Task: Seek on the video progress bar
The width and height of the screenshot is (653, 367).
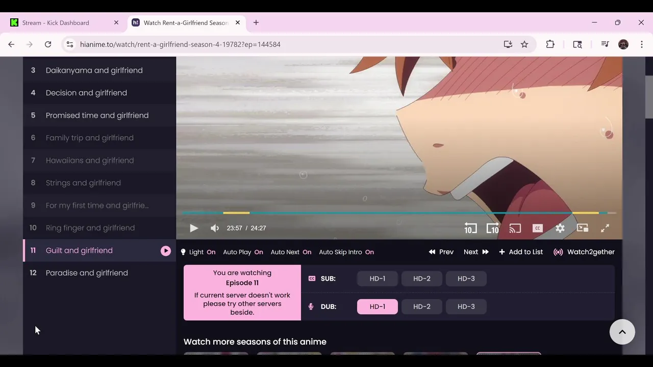Action: tap(399, 213)
